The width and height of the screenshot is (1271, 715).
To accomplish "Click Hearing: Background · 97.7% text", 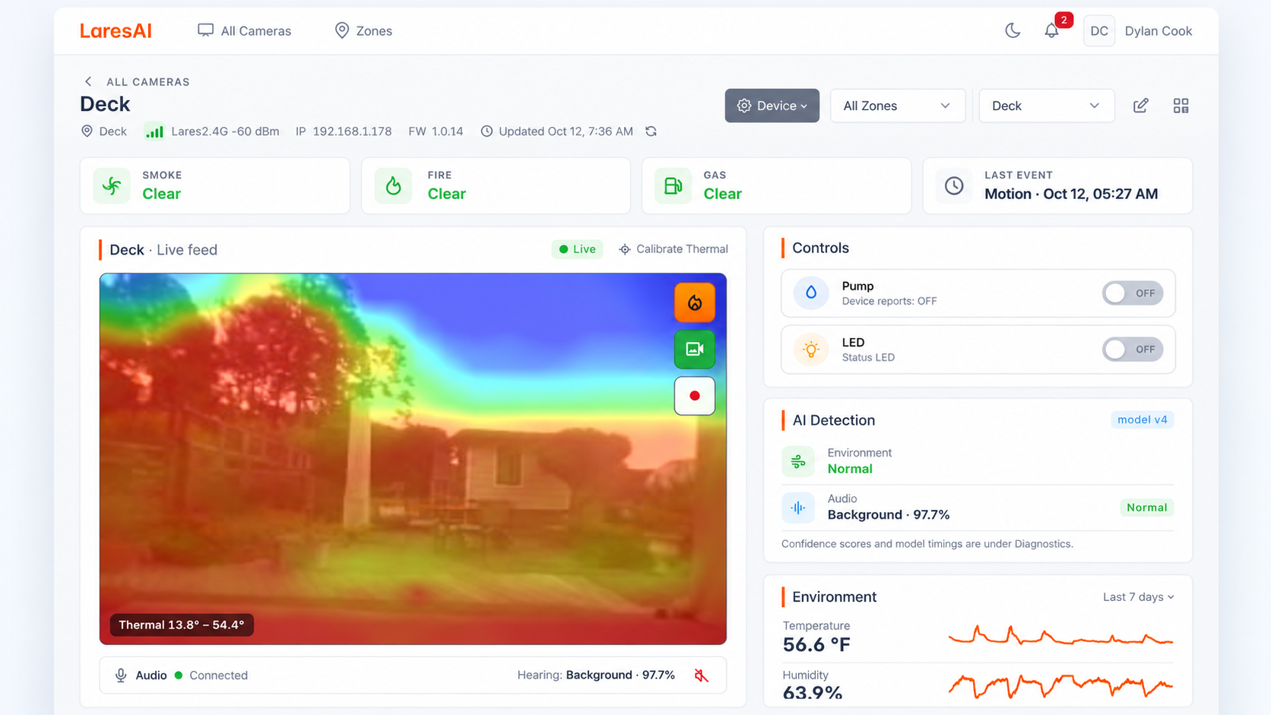I will 596,675.
